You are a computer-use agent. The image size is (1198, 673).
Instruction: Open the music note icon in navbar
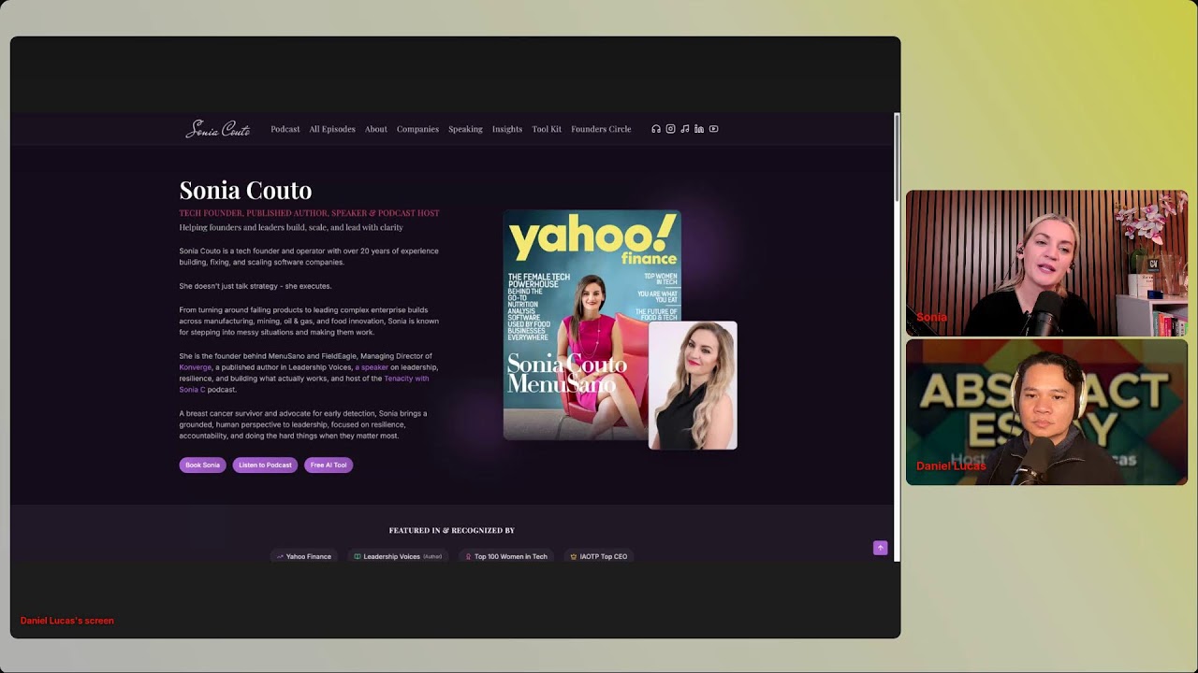pos(685,129)
